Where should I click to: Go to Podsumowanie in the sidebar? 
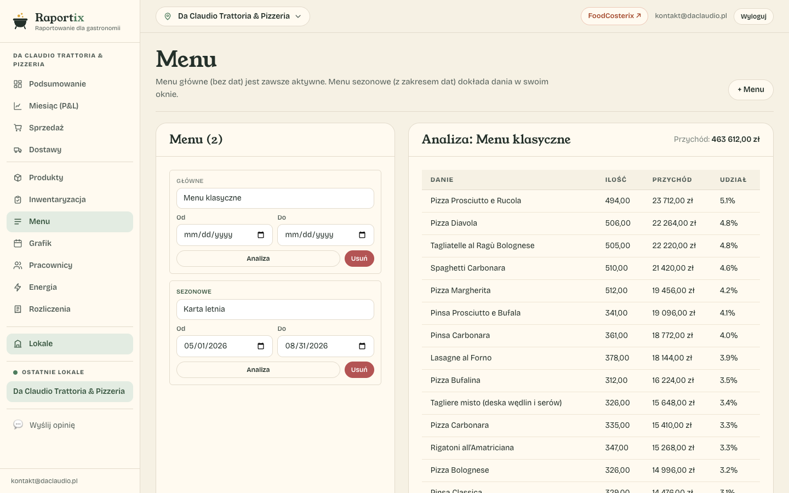click(x=70, y=84)
